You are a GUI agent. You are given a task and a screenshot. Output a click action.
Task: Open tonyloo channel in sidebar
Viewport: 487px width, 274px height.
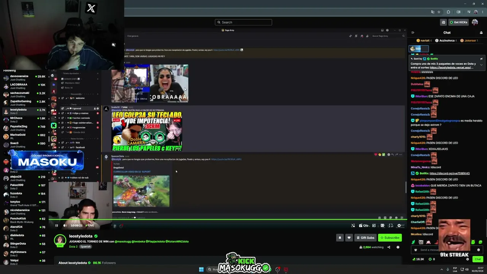pos(25,203)
